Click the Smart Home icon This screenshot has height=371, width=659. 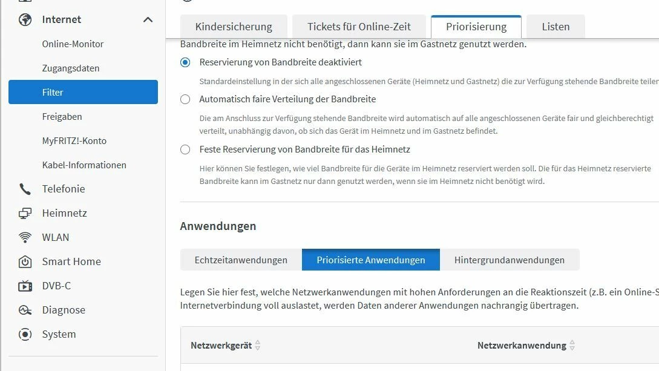coord(25,261)
